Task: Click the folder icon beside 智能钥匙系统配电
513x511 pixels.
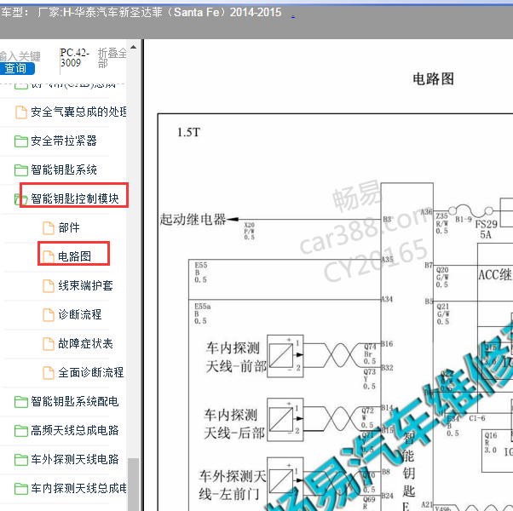Action: click(x=21, y=402)
